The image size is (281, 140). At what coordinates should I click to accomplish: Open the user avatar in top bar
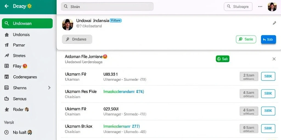tap(272, 7)
